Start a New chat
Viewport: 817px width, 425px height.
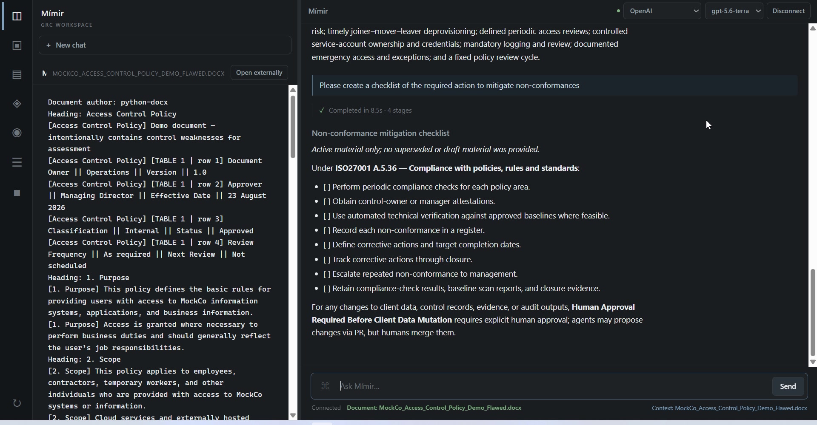(x=165, y=45)
